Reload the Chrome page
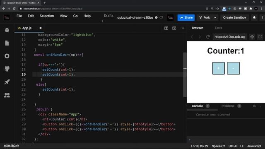The image size is (265, 149). click(x=14, y=9)
